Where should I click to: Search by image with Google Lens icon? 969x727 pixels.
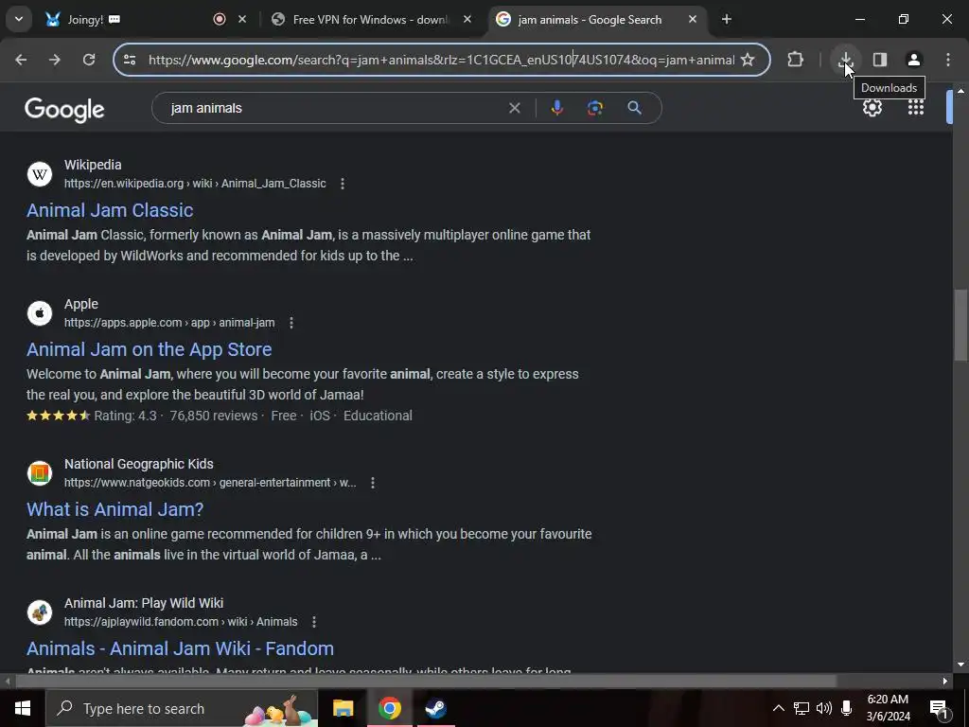tap(594, 108)
